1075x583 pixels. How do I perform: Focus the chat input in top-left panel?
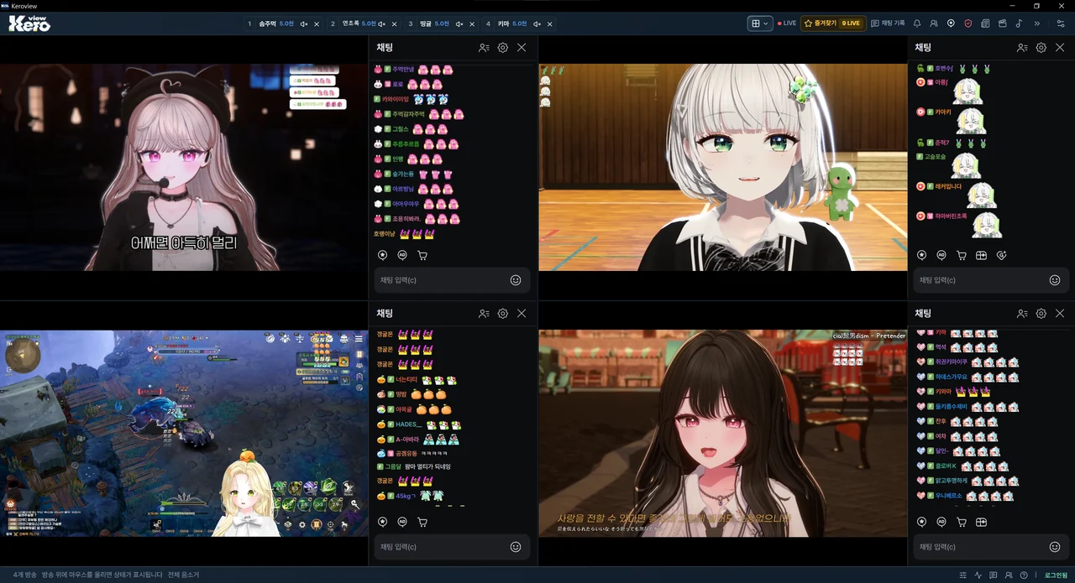[x=452, y=280]
